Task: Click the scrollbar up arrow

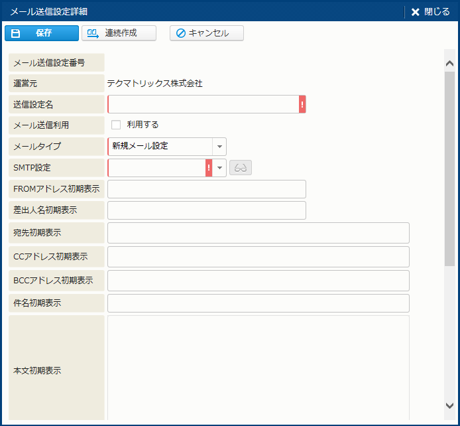Action: tap(449, 64)
